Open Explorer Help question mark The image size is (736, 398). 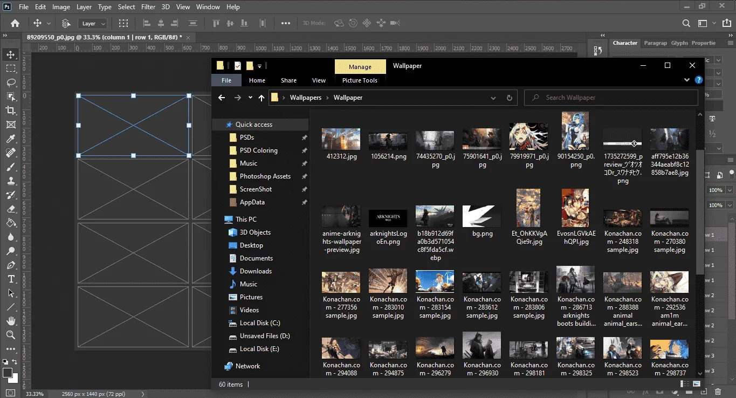pos(698,80)
